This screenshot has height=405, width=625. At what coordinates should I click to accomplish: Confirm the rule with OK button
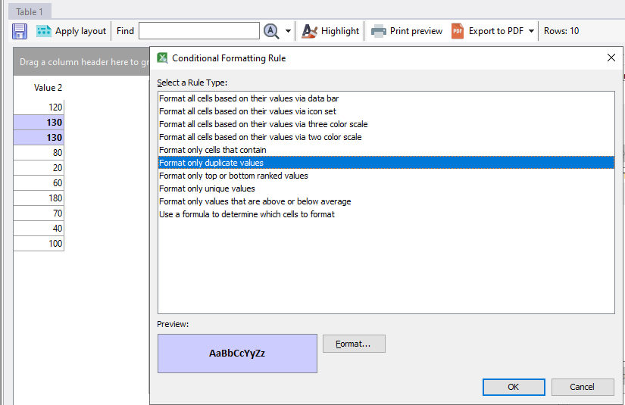click(513, 387)
